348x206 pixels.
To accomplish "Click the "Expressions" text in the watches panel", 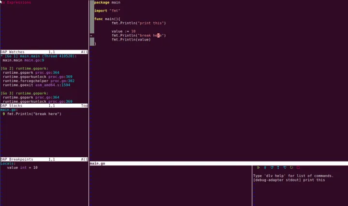I will [x=19, y=2].
